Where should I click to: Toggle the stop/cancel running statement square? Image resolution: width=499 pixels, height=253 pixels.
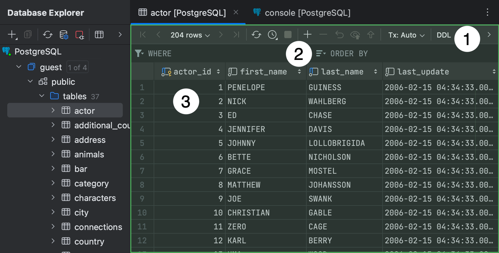pyautogui.click(x=288, y=35)
